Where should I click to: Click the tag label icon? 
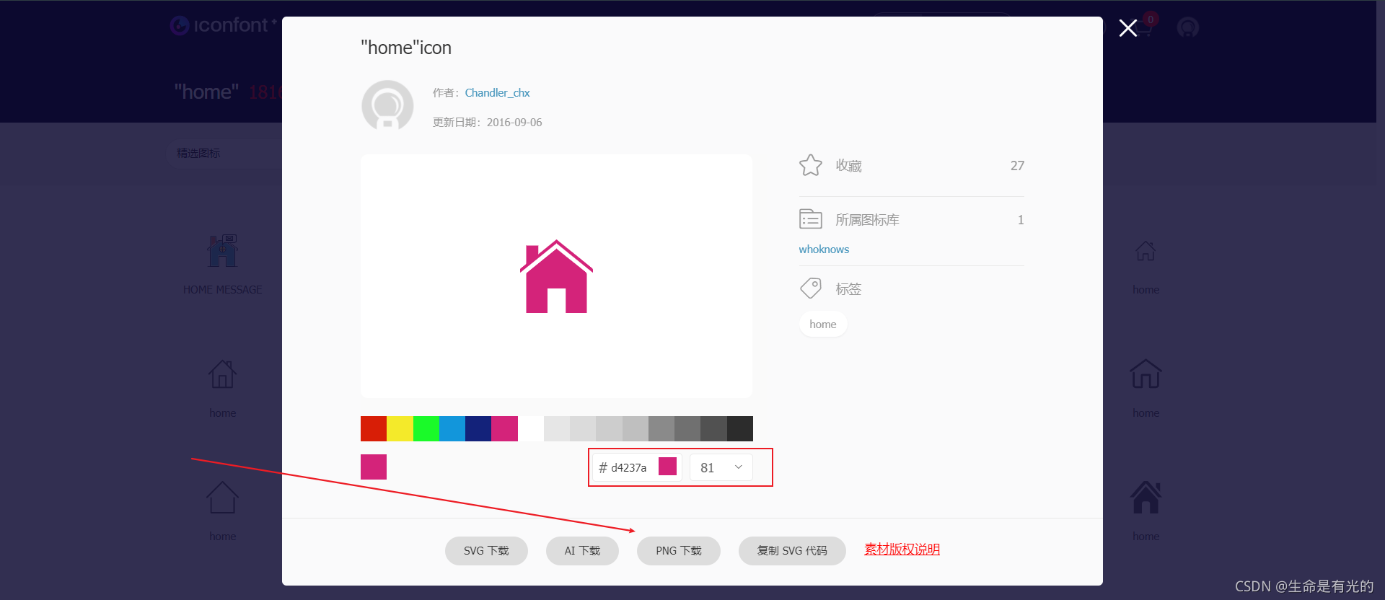(811, 288)
